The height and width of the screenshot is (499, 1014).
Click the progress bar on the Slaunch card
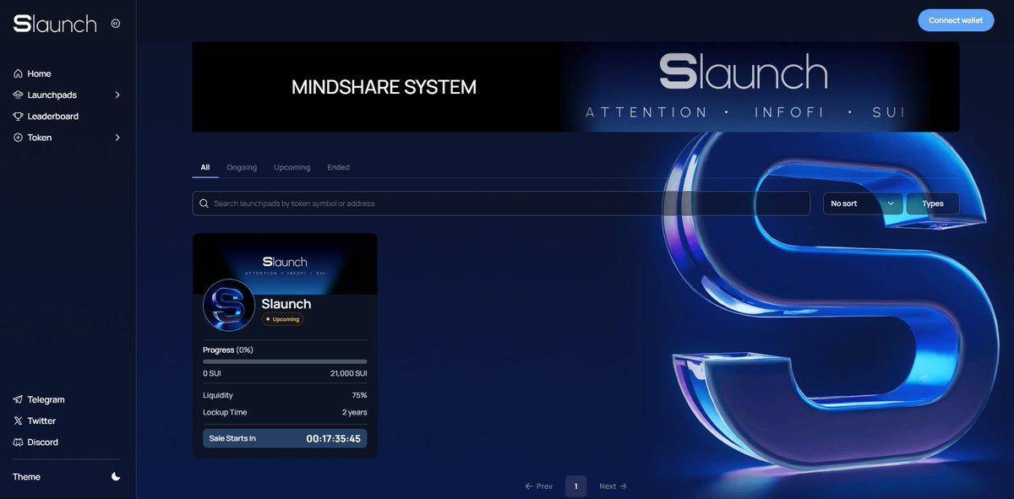pyautogui.click(x=285, y=361)
